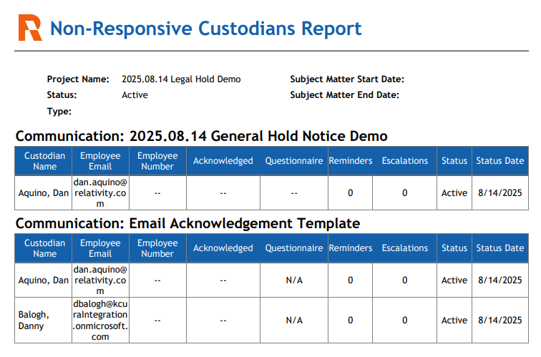Click the Subject Matter Start Date label
The image size is (541, 357).
coord(347,79)
